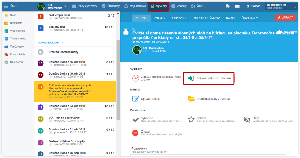Click the 10 / 10 score of Vstupný test

109,27
